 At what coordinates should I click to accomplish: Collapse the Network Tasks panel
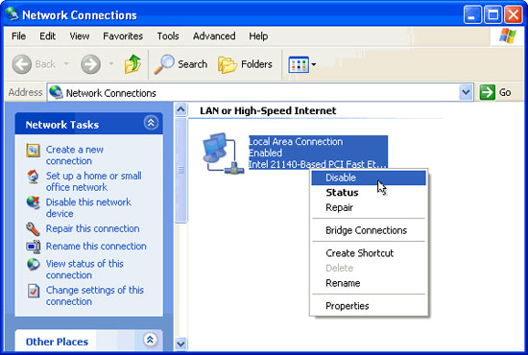click(x=151, y=123)
